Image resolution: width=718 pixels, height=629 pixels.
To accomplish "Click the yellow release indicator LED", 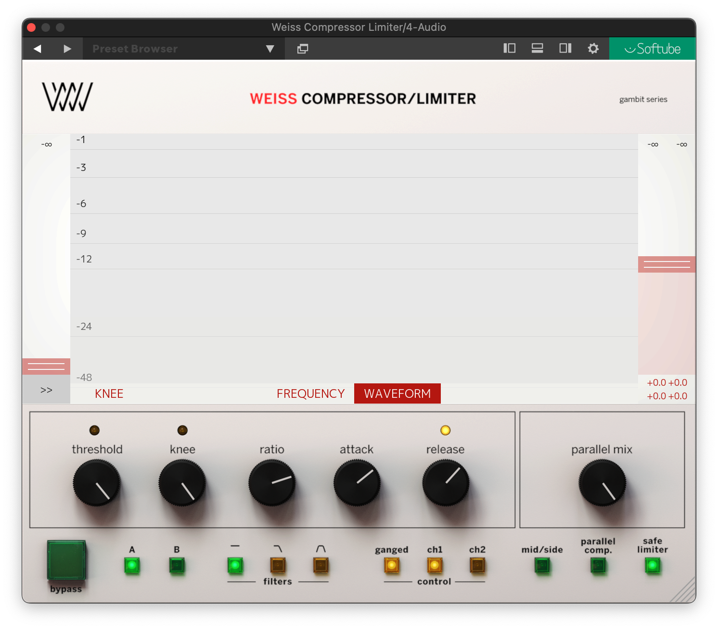I will point(446,430).
